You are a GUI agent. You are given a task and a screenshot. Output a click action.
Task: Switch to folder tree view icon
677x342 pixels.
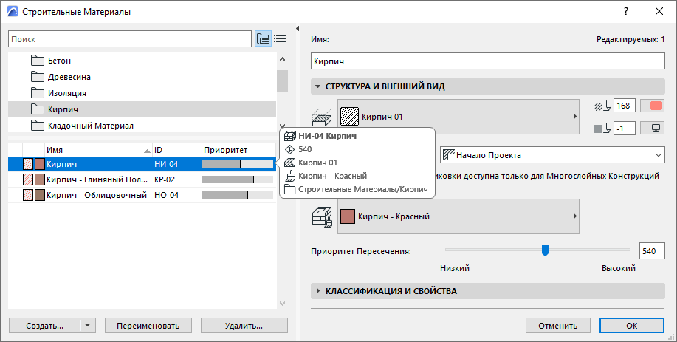point(263,38)
